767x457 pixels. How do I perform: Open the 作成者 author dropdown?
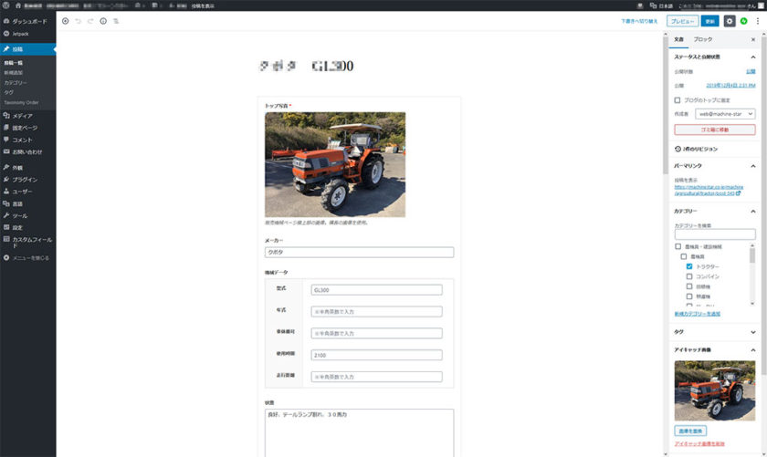[725, 114]
